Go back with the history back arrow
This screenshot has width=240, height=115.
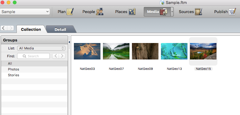pyautogui.click(x=4, y=28)
